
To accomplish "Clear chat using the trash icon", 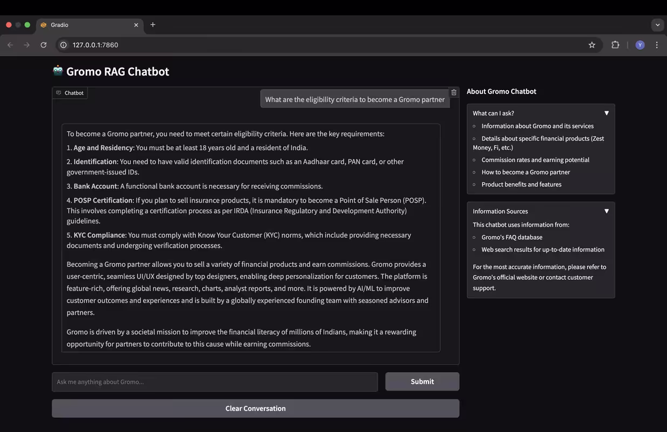I will (x=454, y=92).
